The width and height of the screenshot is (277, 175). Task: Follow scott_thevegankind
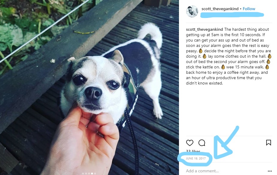(x=249, y=9)
